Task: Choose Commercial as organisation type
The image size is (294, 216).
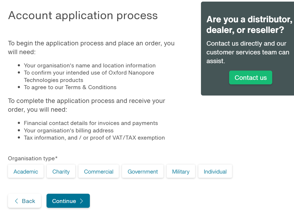Action: click(98, 171)
